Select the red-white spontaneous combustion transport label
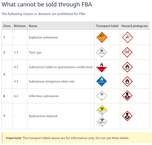The image size is (152, 145). tap(102, 67)
